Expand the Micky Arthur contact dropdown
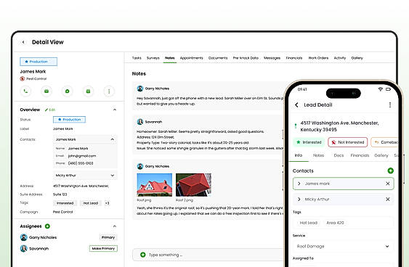 coord(113,176)
